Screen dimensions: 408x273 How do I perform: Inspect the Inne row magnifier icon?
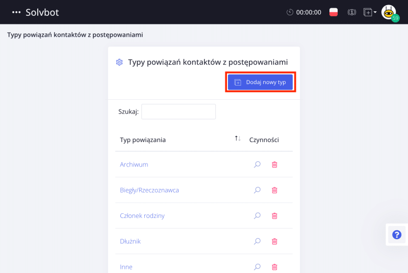coord(257,267)
